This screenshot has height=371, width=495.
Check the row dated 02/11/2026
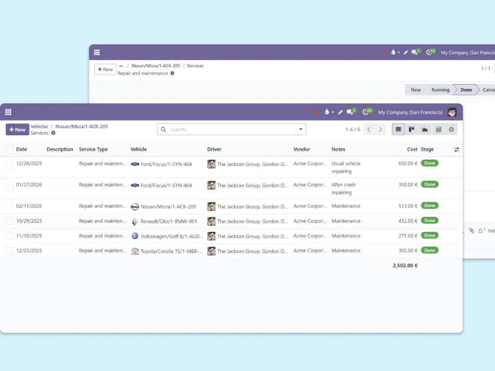[10, 206]
